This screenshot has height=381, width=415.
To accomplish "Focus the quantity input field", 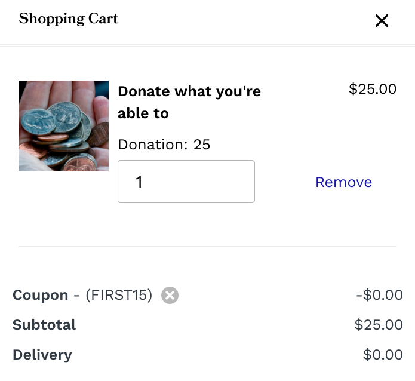I will click(186, 182).
